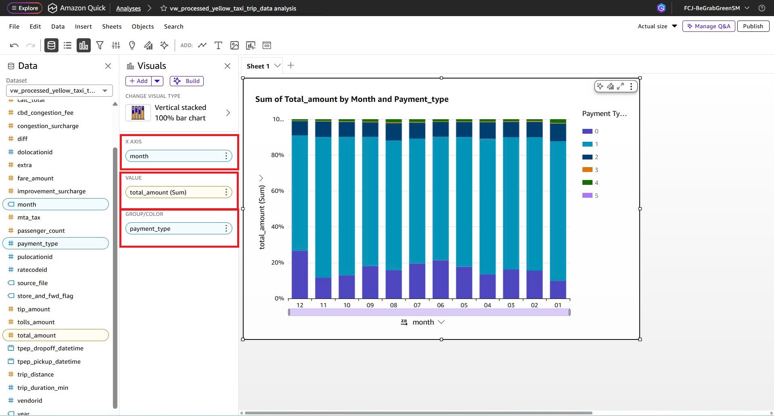Add a text box from toolbar
The width and height of the screenshot is (774, 416).
pos(218,46)
